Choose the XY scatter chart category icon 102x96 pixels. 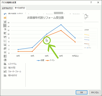click(5, 41)
